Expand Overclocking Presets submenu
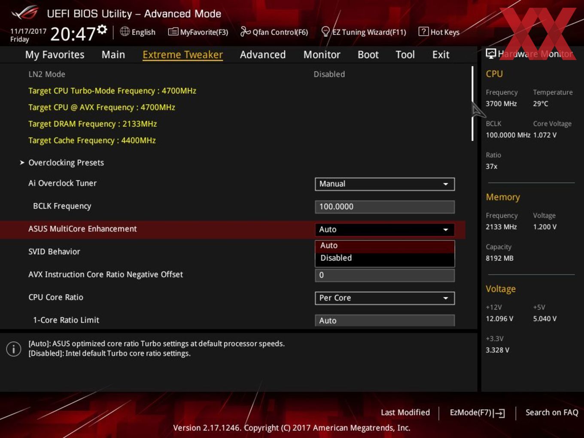584x438 pixels. [66, 163]
